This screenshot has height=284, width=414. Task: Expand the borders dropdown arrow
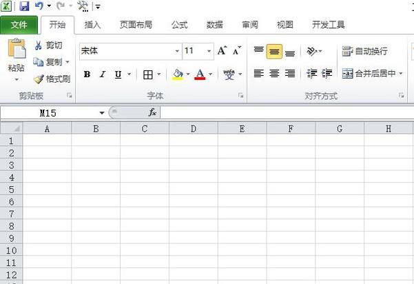pos(159,74)
